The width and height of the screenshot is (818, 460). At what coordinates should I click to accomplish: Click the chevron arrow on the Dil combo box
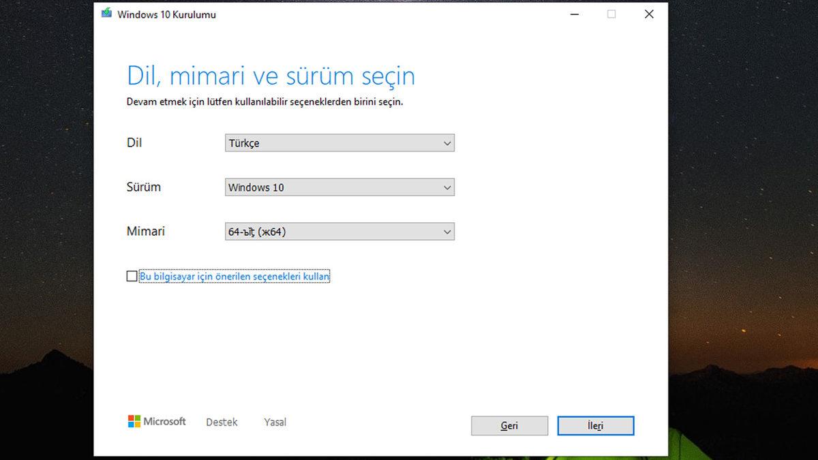point(447,143)
